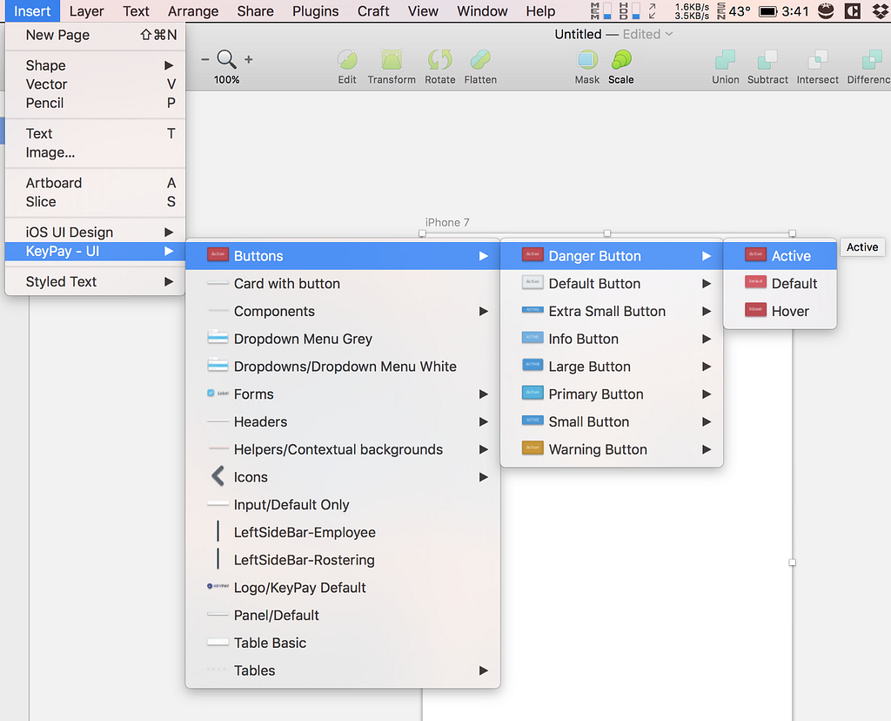
Task: Insert the Table Basic symbol
Action: [343, 644]
